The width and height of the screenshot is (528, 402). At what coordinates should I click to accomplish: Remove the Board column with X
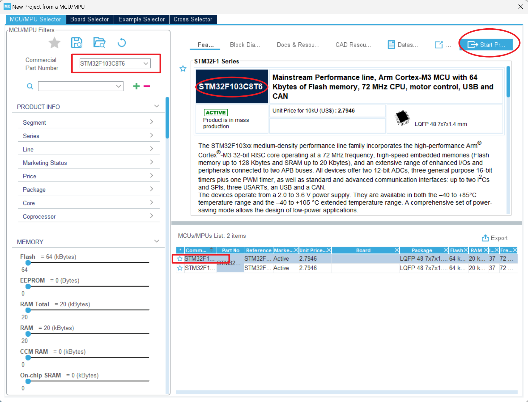click(397, 250)
